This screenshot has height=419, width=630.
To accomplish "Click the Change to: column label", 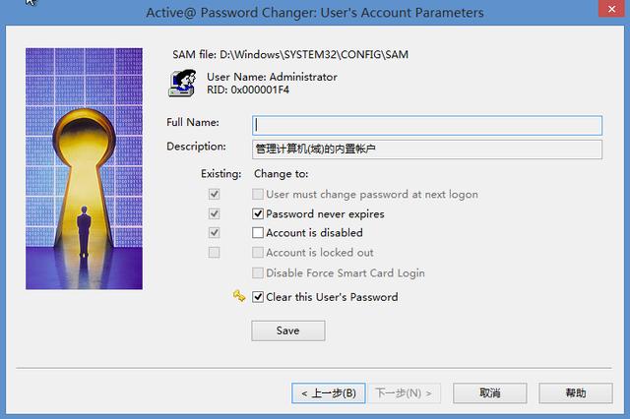I will (x=282, y=174).
